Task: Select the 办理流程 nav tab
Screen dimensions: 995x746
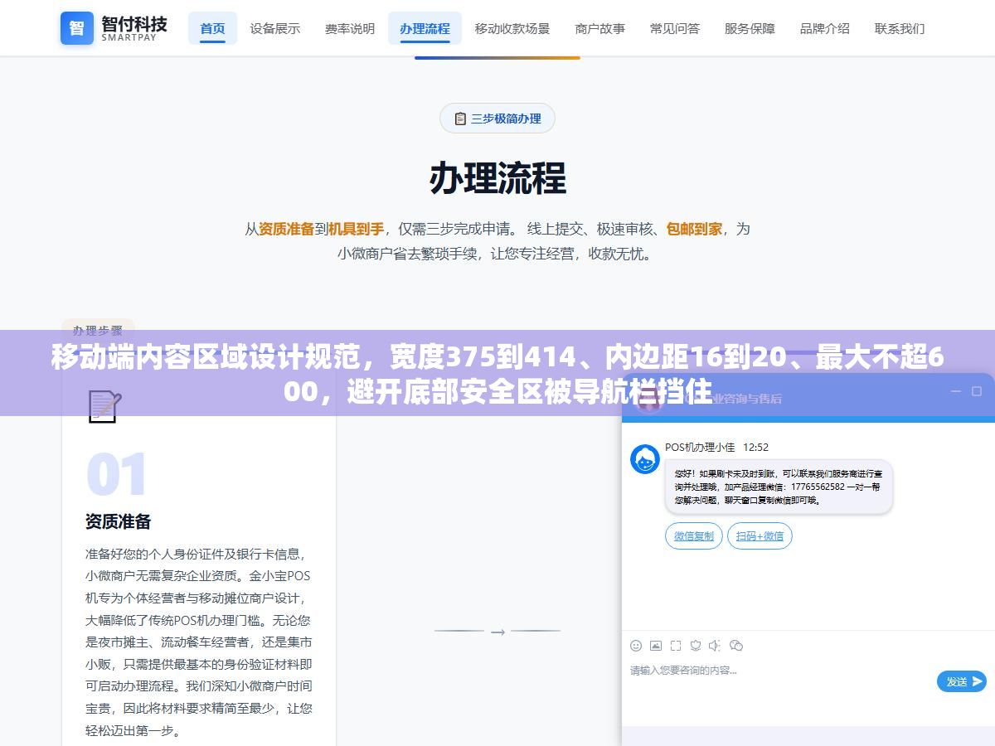Action: point(425,28)
